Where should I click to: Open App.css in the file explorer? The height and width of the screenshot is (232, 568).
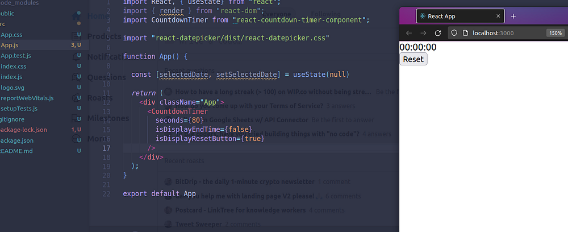pos(11,35)
